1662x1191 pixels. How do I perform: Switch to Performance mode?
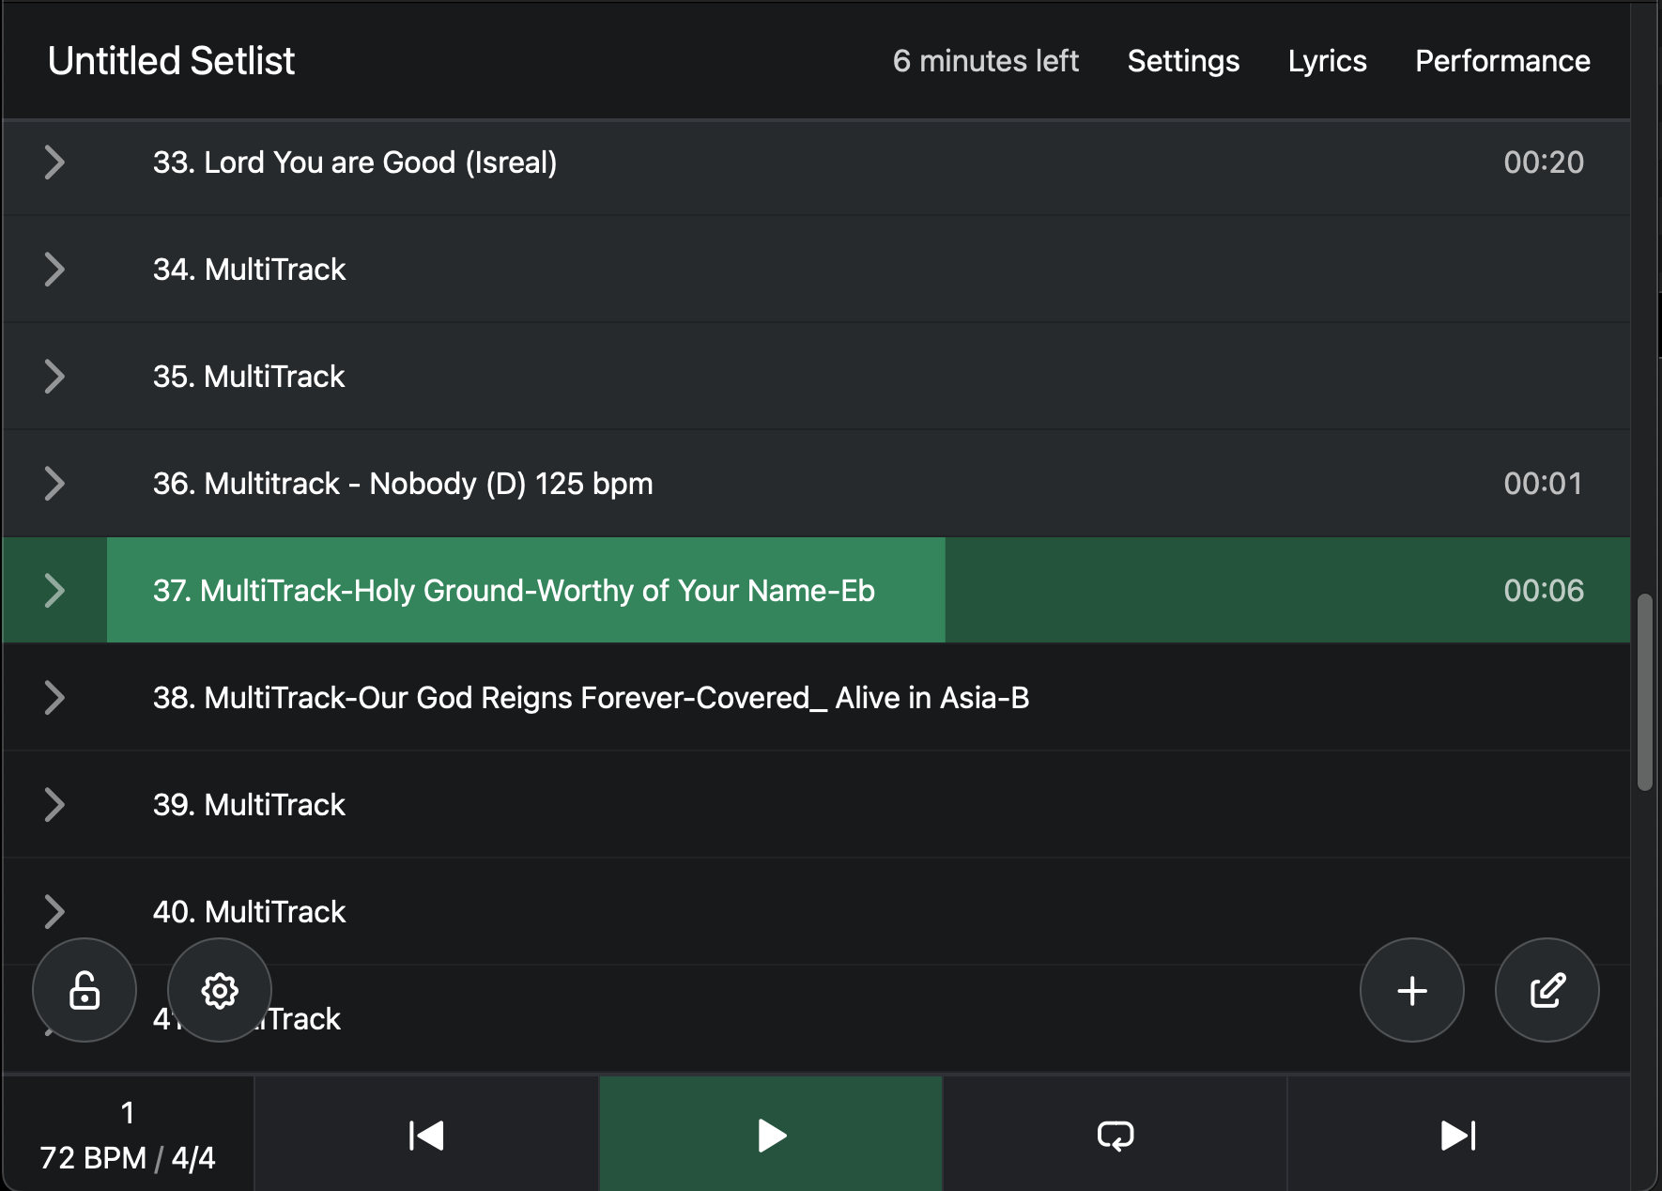click(1502, 61)
